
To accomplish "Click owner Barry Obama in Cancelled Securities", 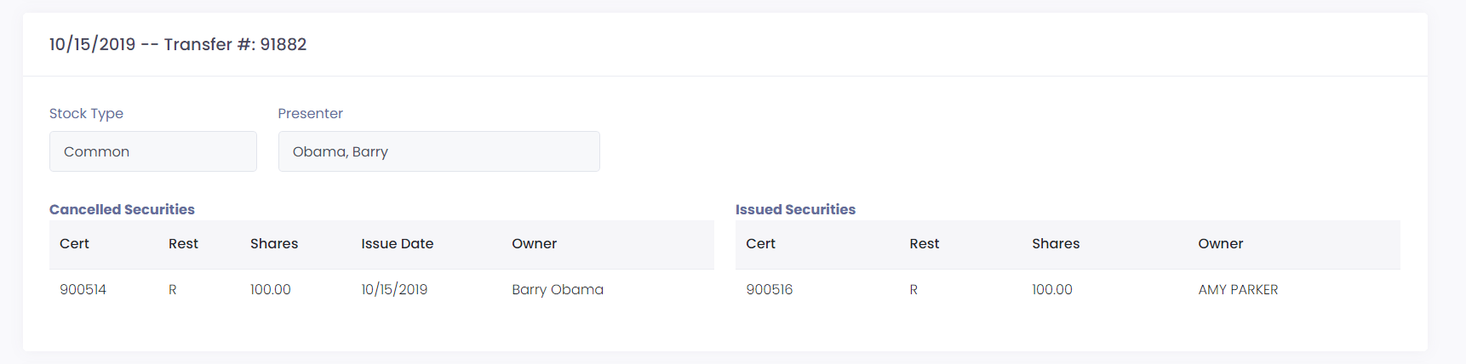I will pos(558,289).
